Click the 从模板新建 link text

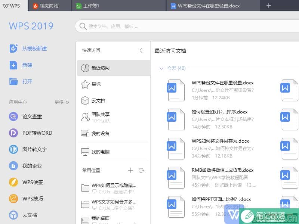click(34, 49)
